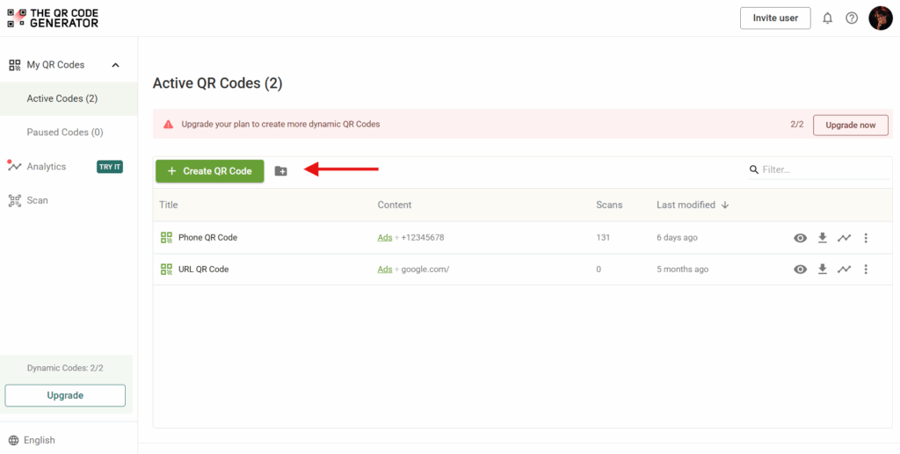
Task: Click the new folder icon
Action: click(x=280, y=171)
